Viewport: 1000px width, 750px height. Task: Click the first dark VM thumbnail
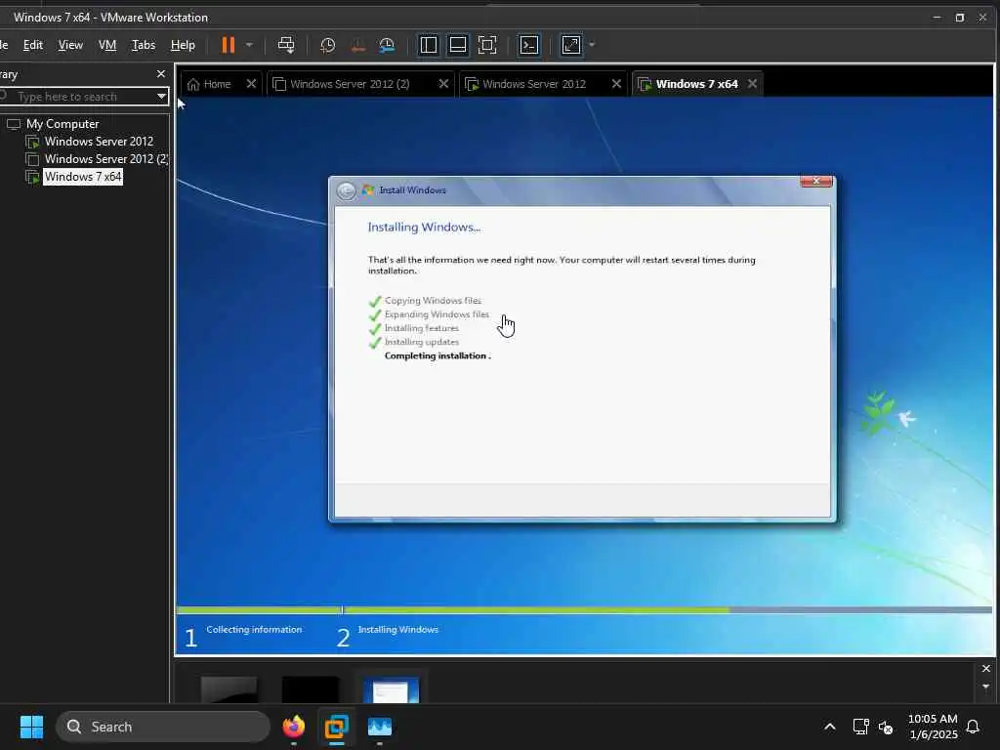[x=229, y=690]
